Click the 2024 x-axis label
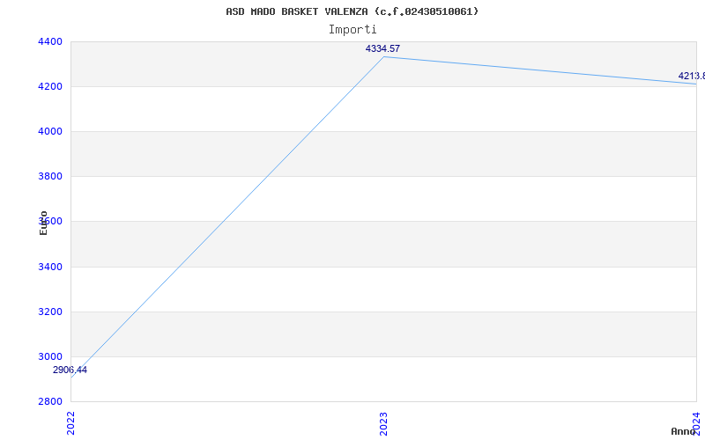Image resolution: width=705 pixels, height=440 pixels. tap(696, 422)
